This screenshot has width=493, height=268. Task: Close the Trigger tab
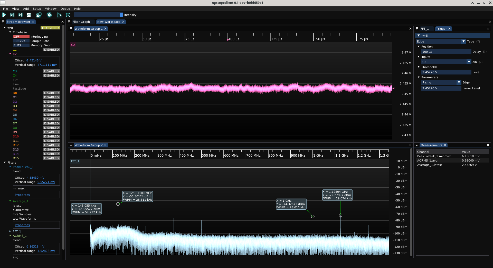pos(450,29)
